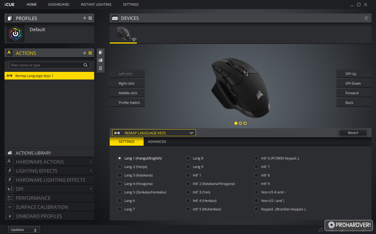Choose Lang 5 (Zenkaku/Hankaku) option

(x=120, y=192)
